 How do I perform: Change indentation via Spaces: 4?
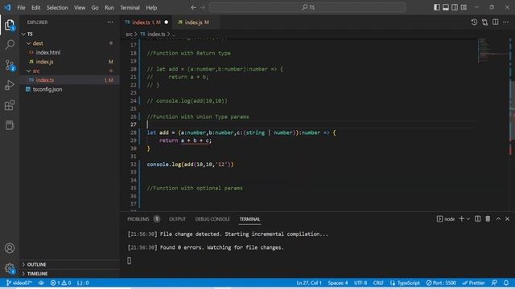(x=338, y=283)
